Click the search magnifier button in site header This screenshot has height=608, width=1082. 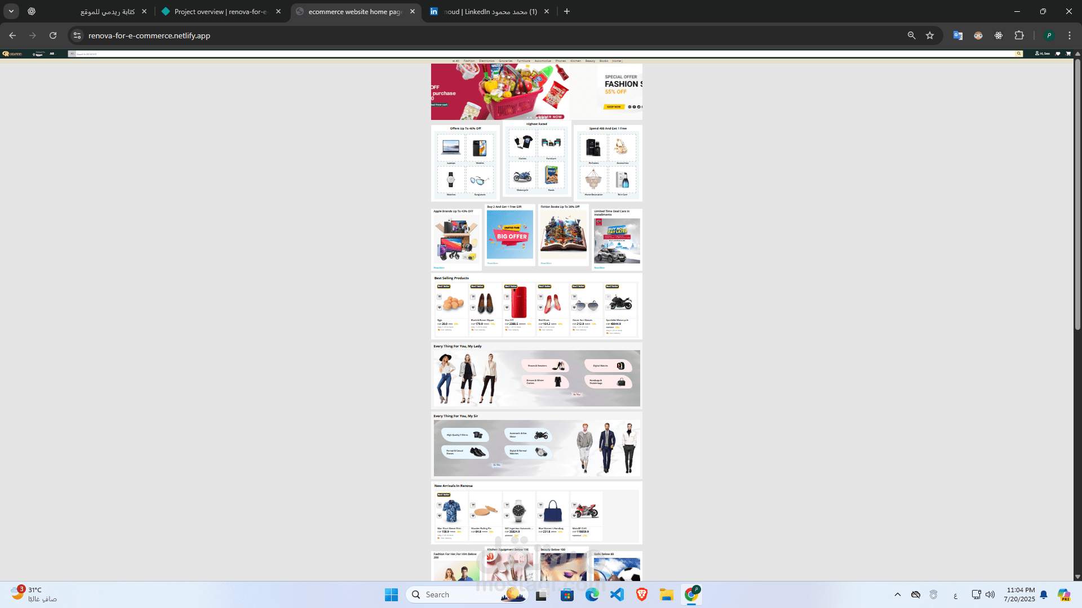[1018, 54]
